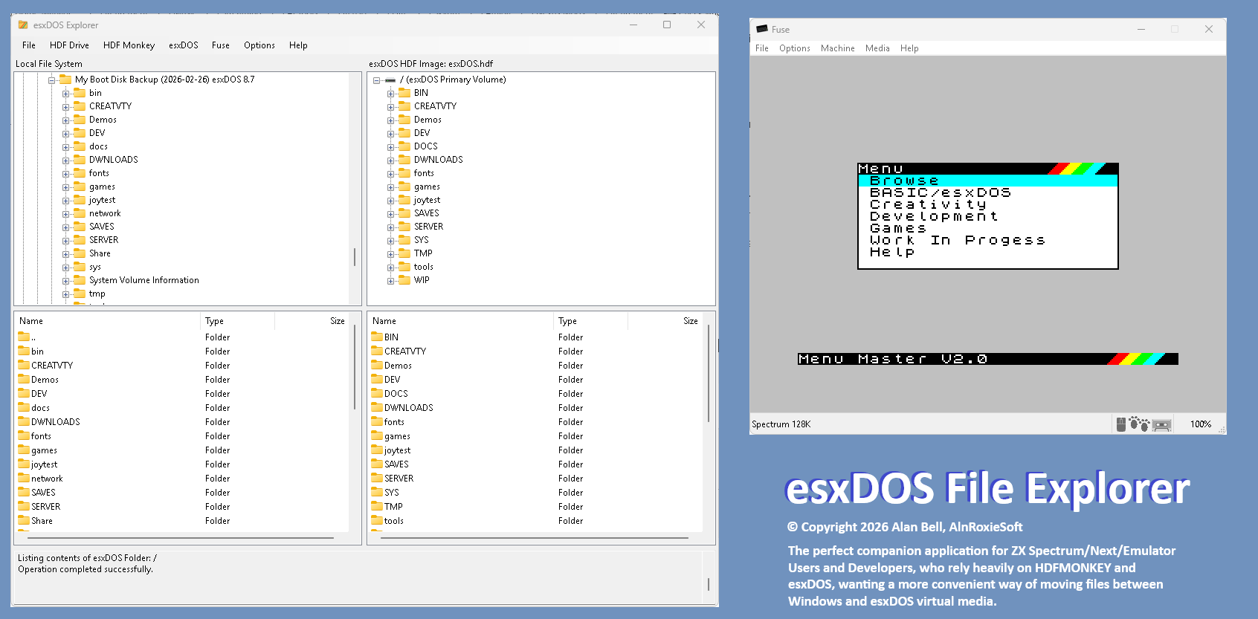Select 'CREATVTY' text in the local file list
Viewport: 1258px width, 619px height.
tap(52, 366)
